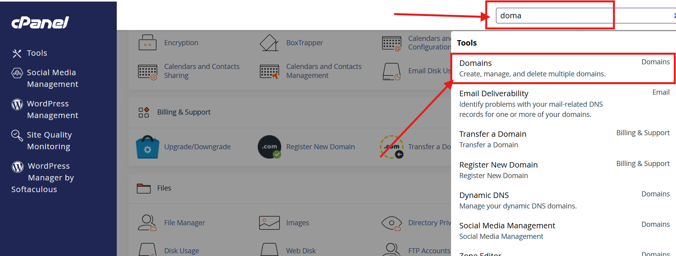Open the Web Disk link

pos(301,251)
